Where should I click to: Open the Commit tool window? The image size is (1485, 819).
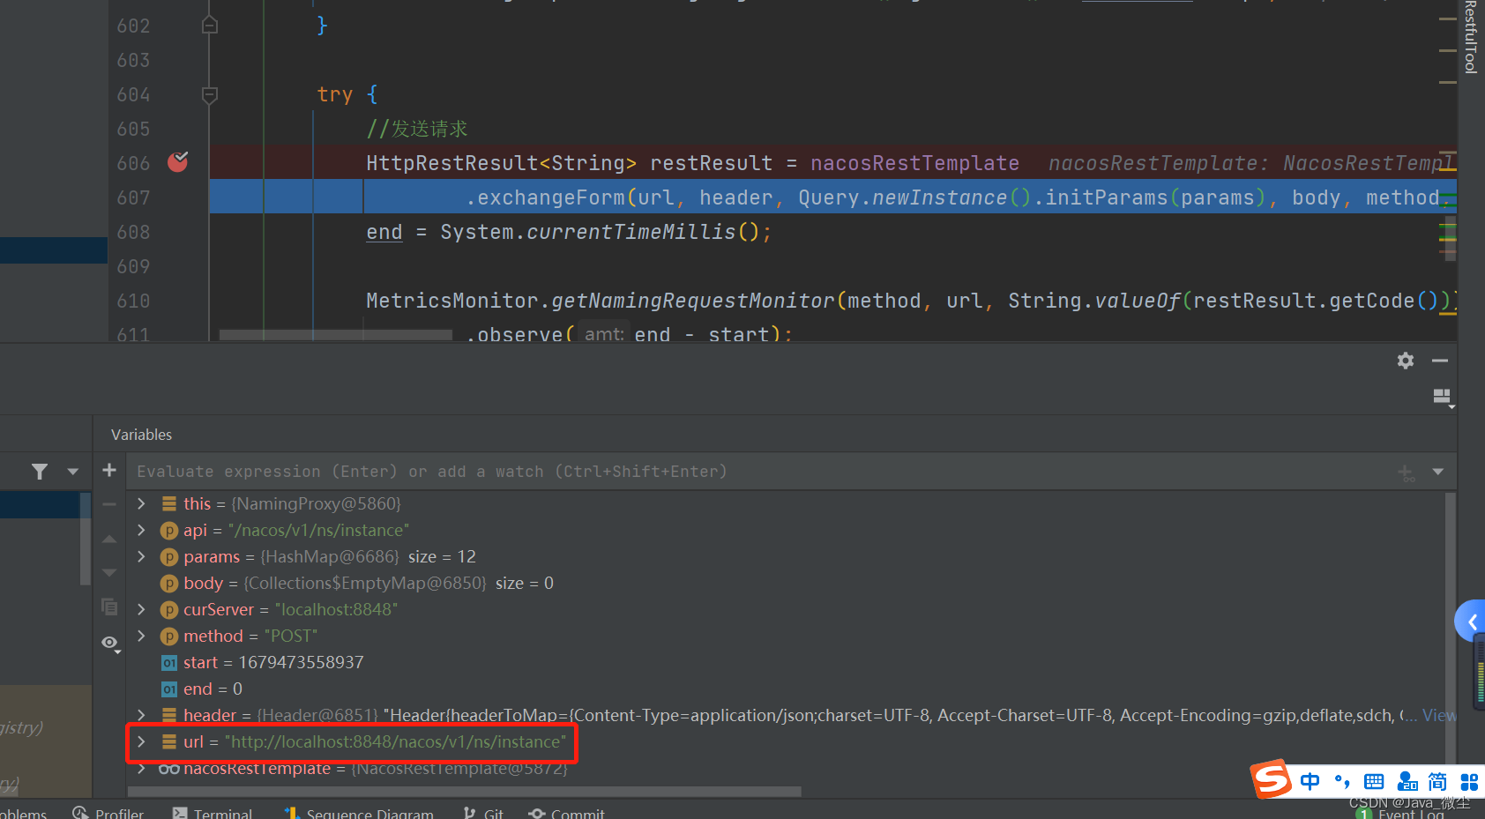567,812
